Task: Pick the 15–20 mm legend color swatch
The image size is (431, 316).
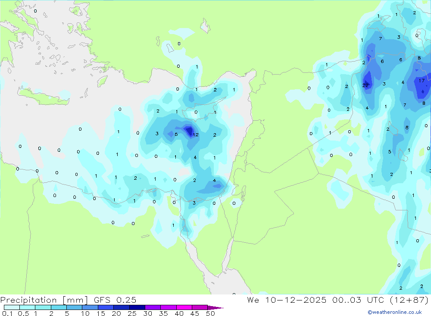Action: click(x=106, y=307)
